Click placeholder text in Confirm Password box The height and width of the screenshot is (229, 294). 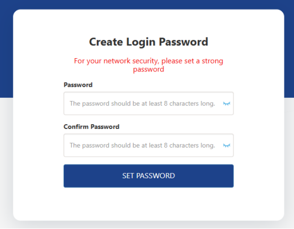click(142, 145)
